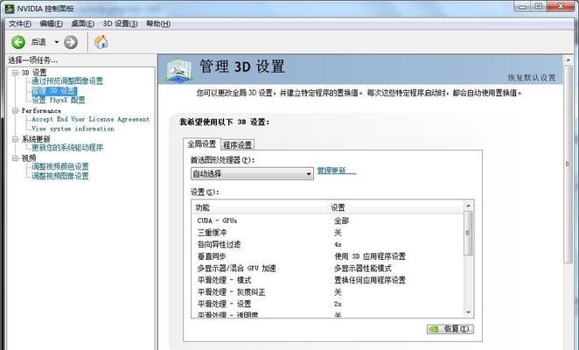Click the 功能 column header

point(261,207)
